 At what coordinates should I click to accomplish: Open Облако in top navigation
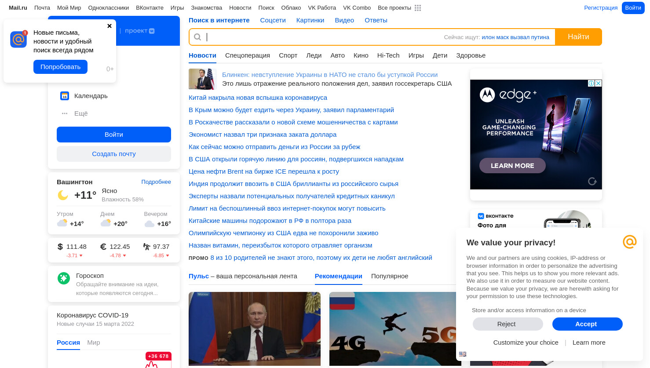(291, 8)
